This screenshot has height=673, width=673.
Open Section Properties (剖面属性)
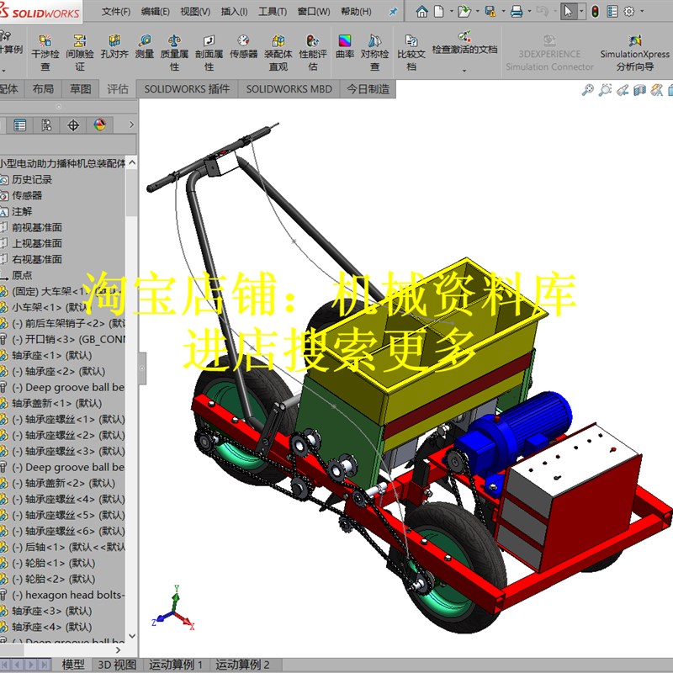pos(209,52)
